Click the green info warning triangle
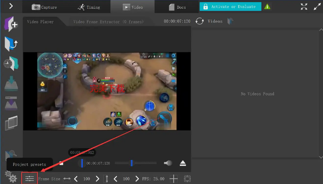 tap(267, 7)
